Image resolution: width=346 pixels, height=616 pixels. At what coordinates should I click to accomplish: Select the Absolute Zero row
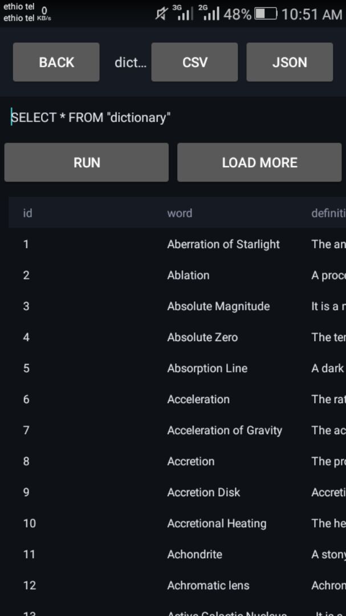click(177, 338)
